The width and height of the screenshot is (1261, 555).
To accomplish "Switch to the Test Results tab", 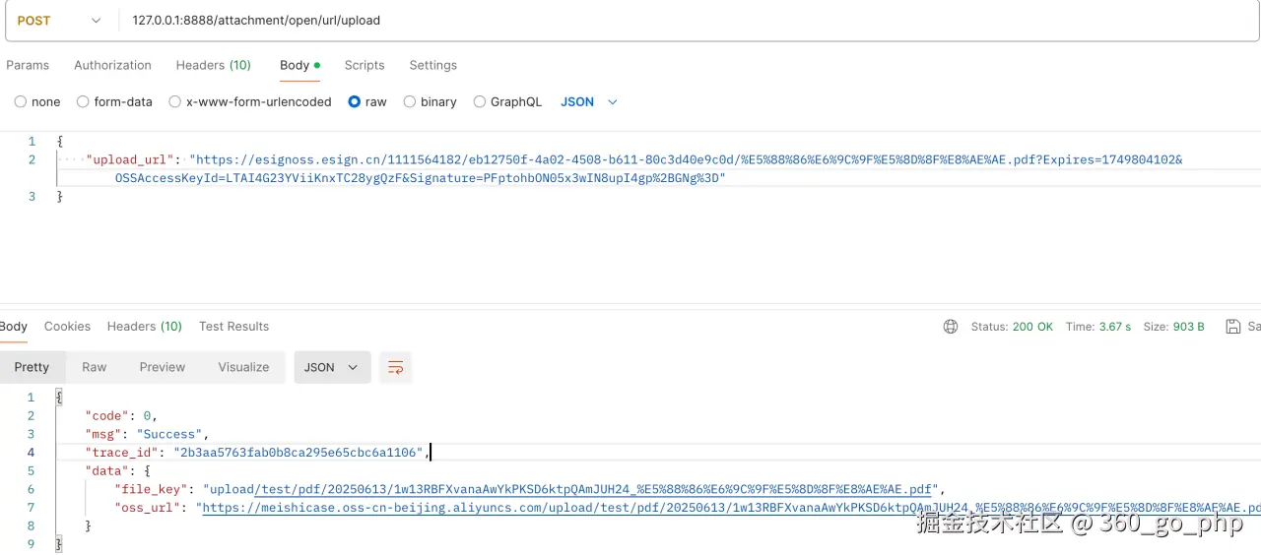I will pos(233,327).
